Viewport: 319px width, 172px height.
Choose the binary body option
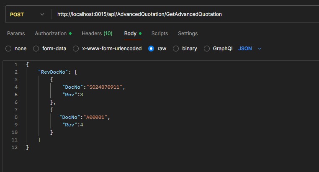point(176,49)
